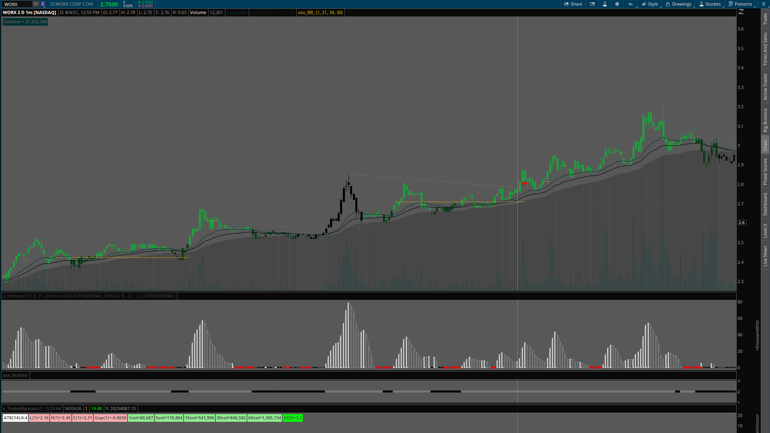Click the chart alert snapshot icon
The height and width of the screenshot is (433, 770).
[x=592, y=4]
